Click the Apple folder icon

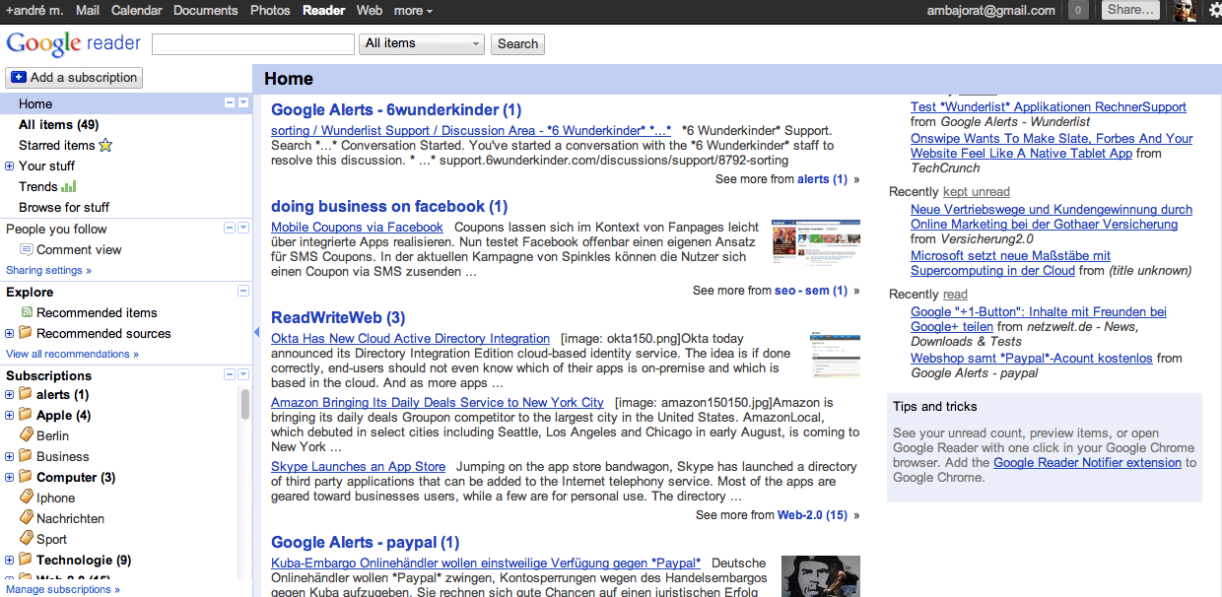coord(26,415)
